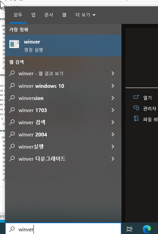This screenshot has height=234, width=158.
Task: Open the winver실행 search suggestion
Action: coord(63,147)
